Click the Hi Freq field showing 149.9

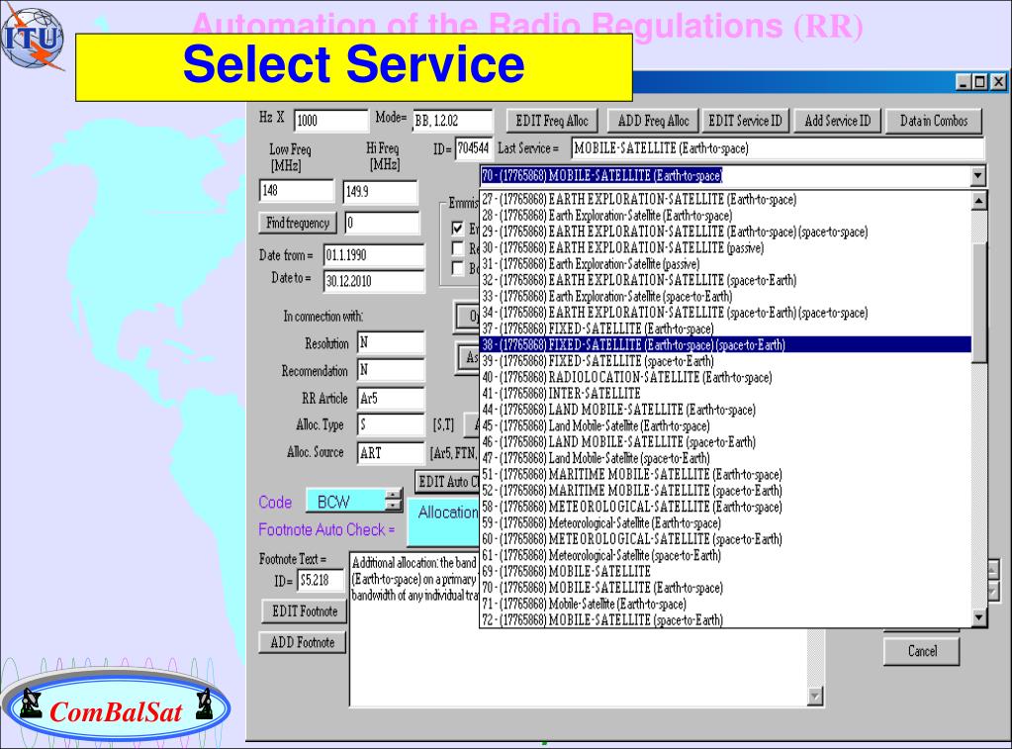[380, 191]
